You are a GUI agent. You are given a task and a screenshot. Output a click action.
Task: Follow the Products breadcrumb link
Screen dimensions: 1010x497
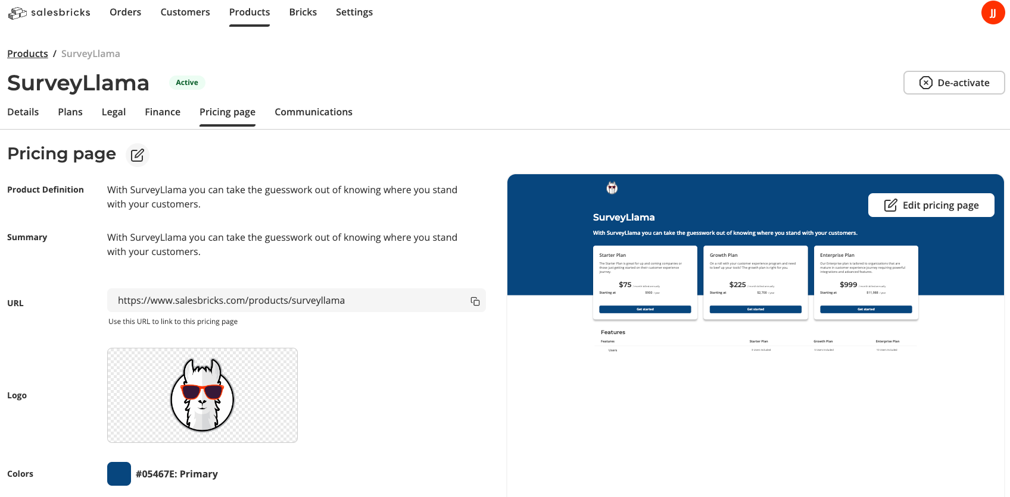click(x=27, y=54)
